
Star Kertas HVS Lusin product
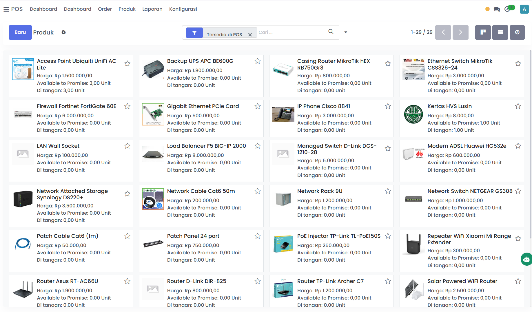518,106
